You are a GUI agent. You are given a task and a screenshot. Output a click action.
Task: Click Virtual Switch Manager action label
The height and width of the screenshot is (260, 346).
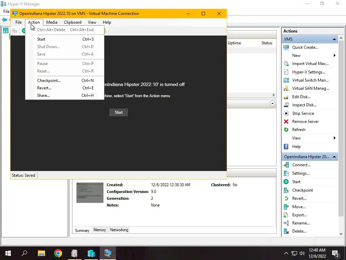[310, 80]
